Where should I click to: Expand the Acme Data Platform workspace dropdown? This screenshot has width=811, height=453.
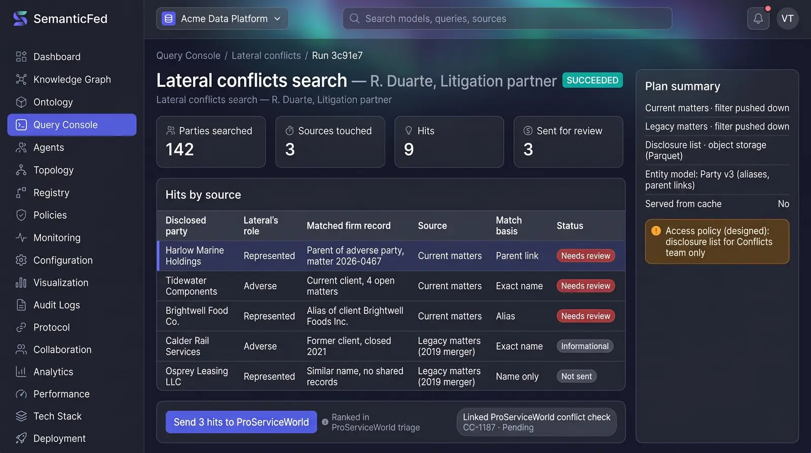pos(223,19)
